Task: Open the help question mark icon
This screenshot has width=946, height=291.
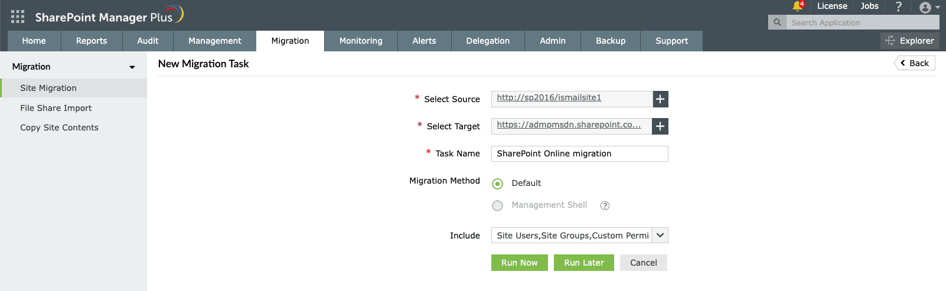Action: click(899, 6)
